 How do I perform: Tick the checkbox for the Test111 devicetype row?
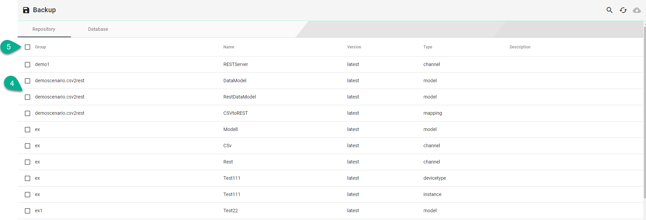pyautogui.click(x=27, y=178)
